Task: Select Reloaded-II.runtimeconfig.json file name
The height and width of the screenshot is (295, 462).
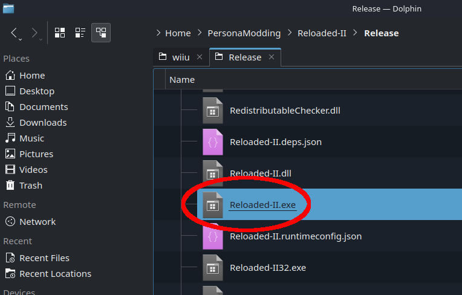Action: [296, 236]
